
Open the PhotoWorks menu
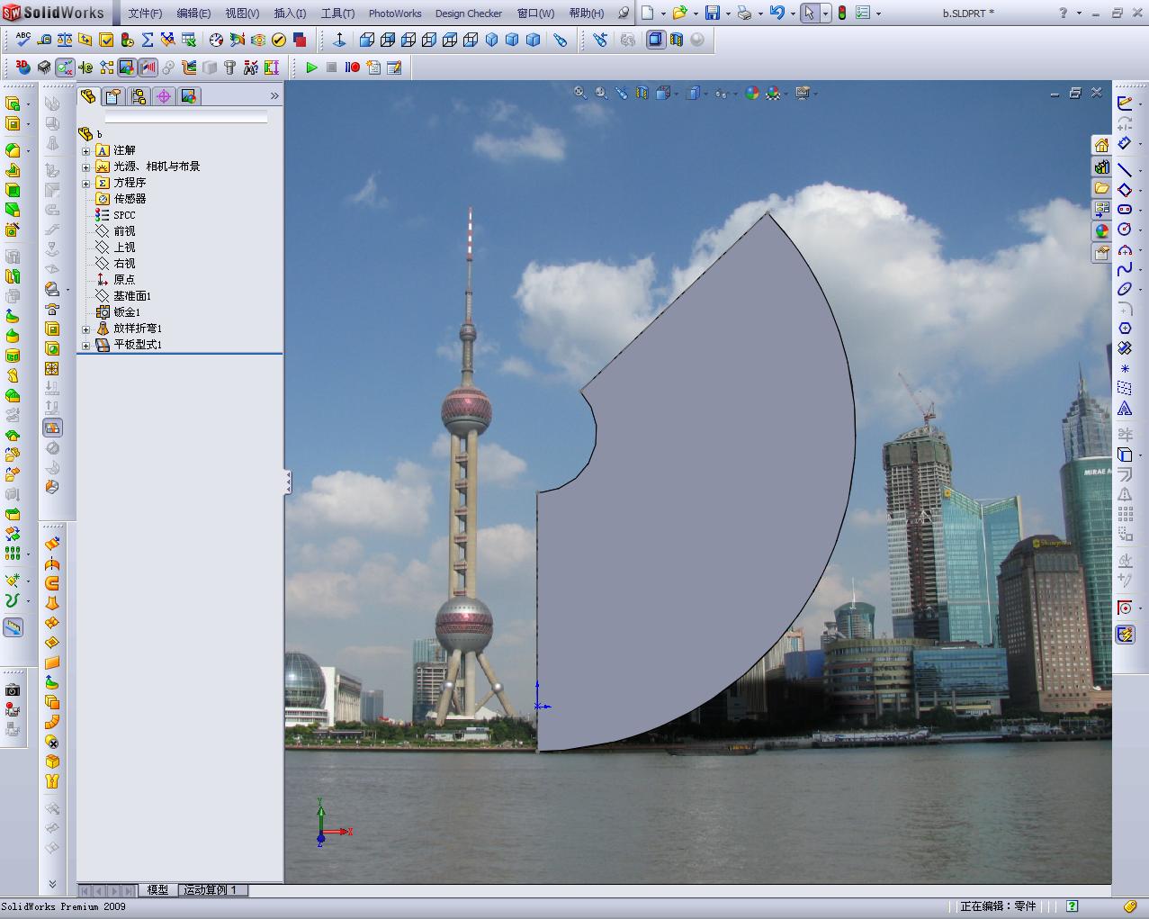coord(395,14)
